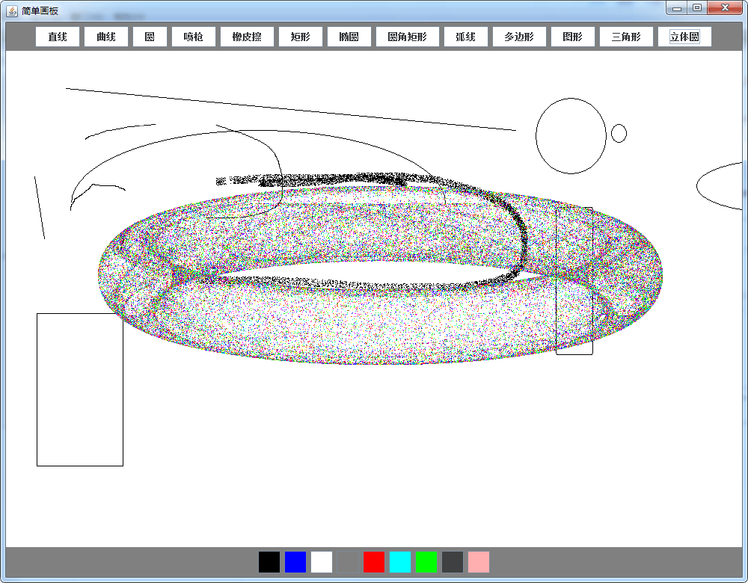Image resolution: width=748 pixels, height=583 pixels.
Task: Click the Java icon in title bar
Action: 12,10
